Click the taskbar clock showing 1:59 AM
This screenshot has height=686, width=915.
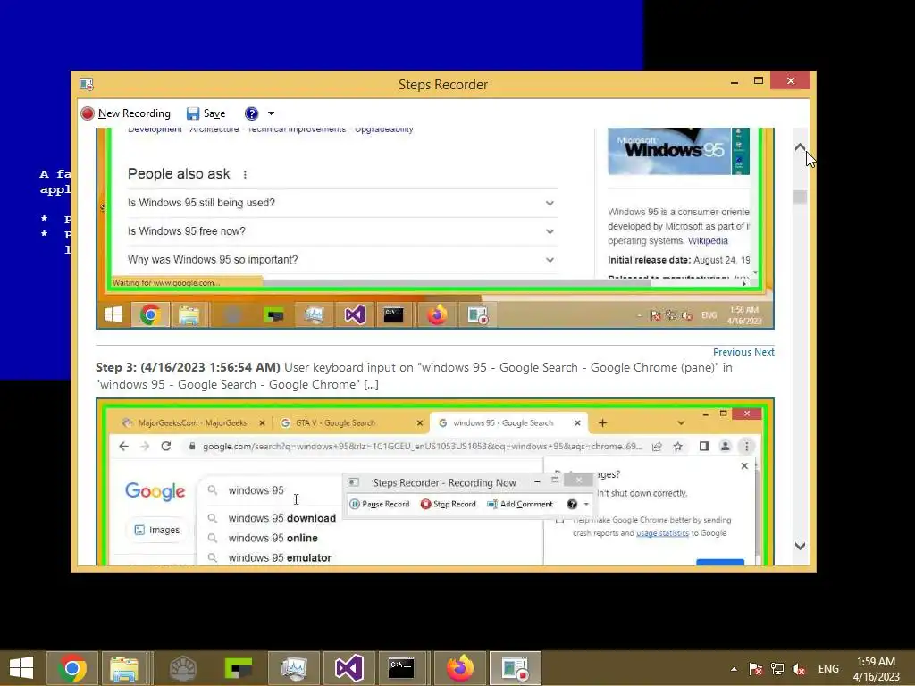(x=876, y=669)
